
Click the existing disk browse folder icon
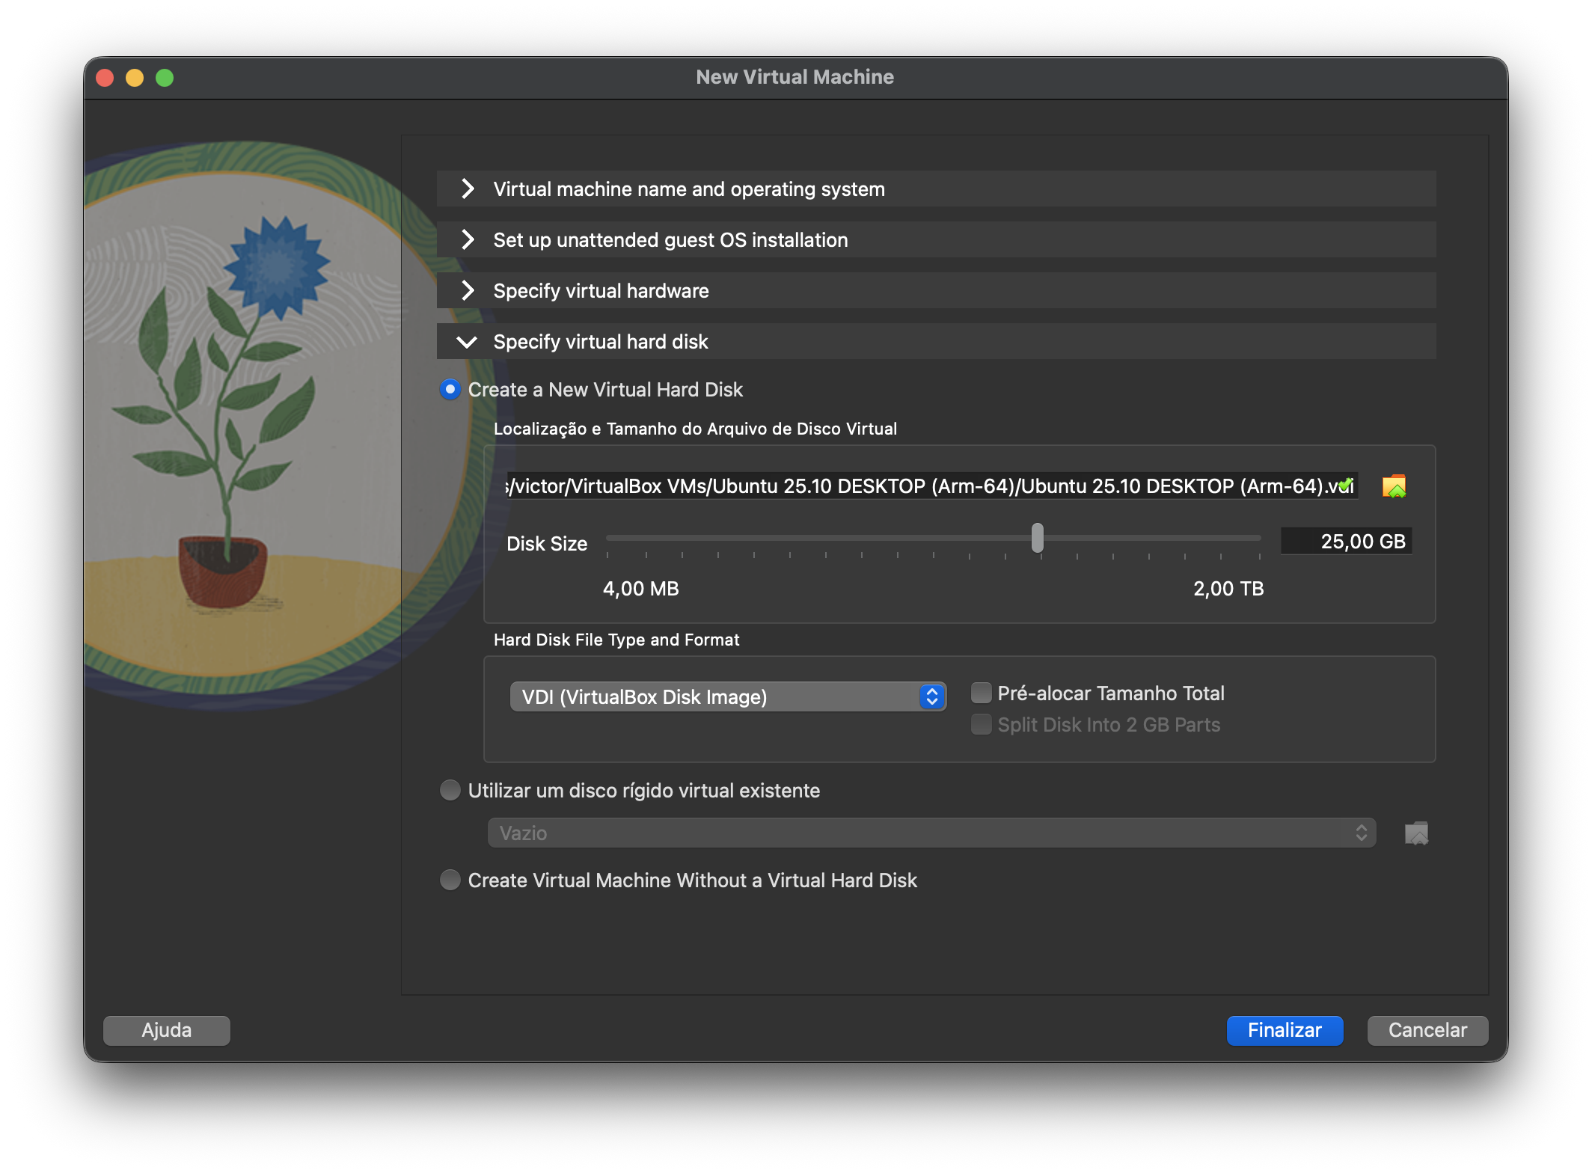point(1416,833)
